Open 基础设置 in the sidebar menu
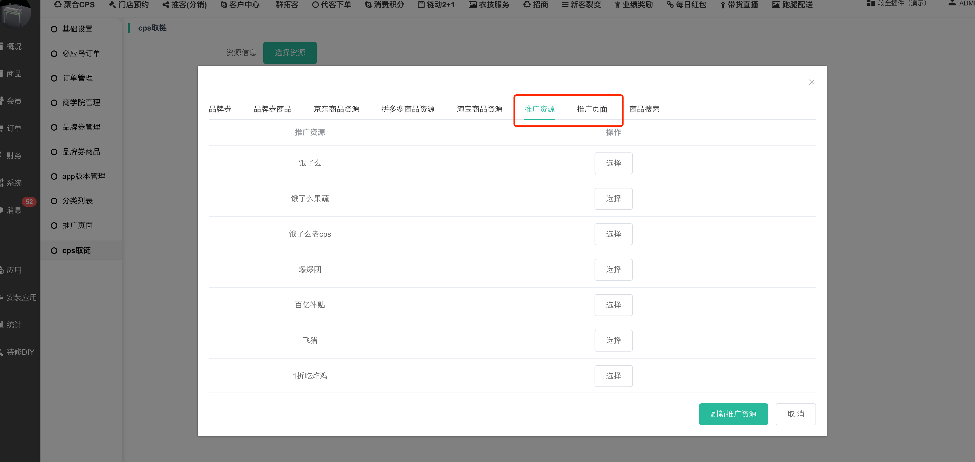Screen dimensions: 975x462 pyautogui.click(x=77, y=29)
